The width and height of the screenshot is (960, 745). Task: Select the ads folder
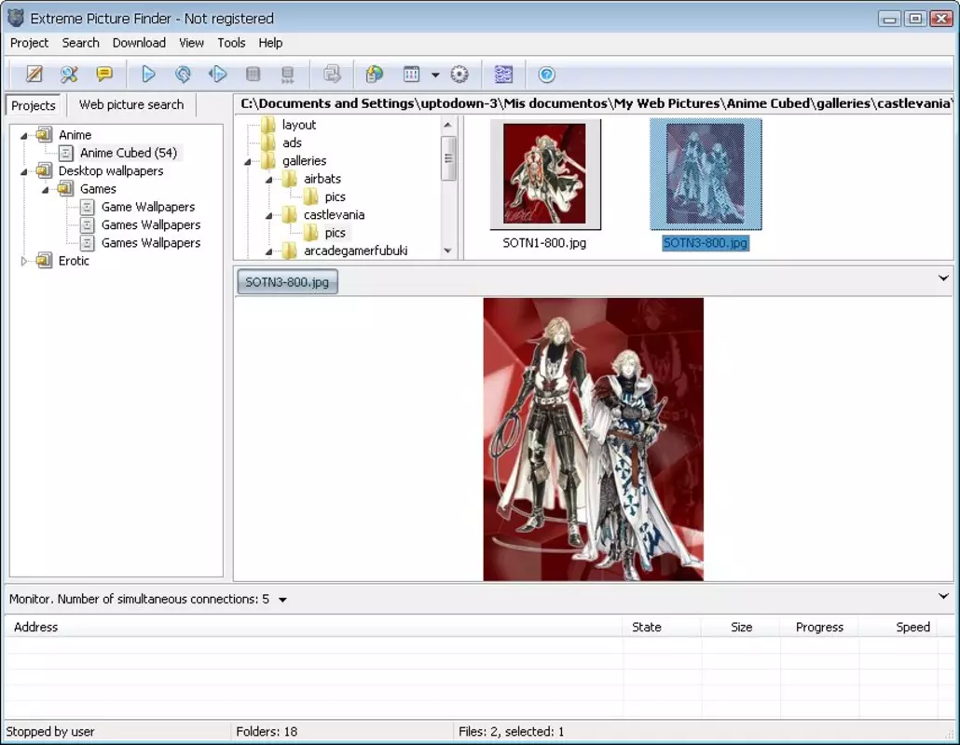point(292,142)
